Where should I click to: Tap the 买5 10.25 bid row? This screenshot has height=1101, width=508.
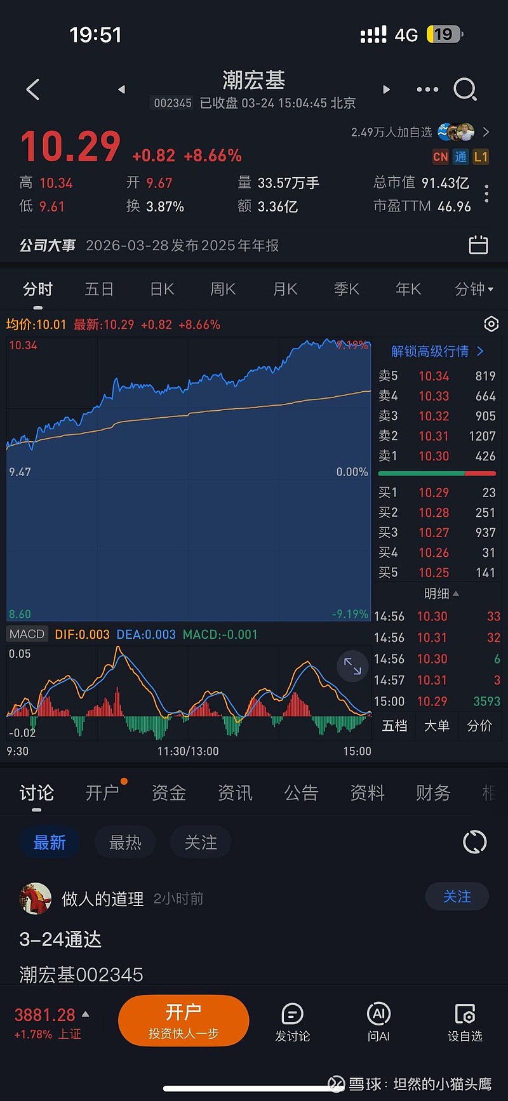pos(437,573)
